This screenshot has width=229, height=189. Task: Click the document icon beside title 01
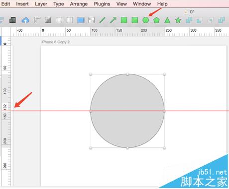pyautogui.click(x=186, y=12)
